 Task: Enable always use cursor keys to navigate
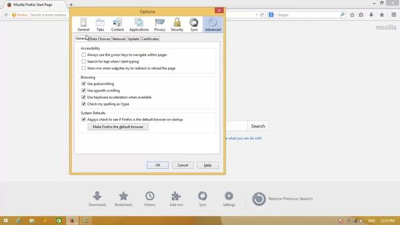click(x=83, y=54)
